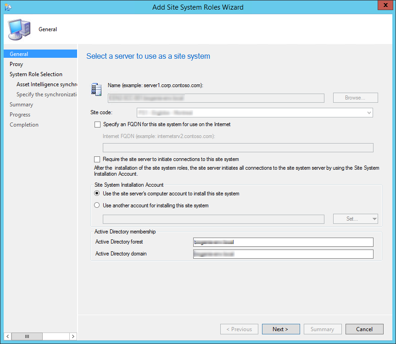The image size is (396, 344).
Task: Click the server Name input field
Action: click(216, 98)
